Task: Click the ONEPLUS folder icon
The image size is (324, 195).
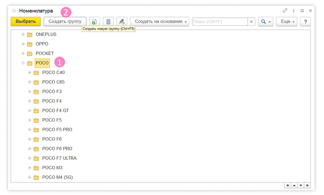Action: [30, 35]
